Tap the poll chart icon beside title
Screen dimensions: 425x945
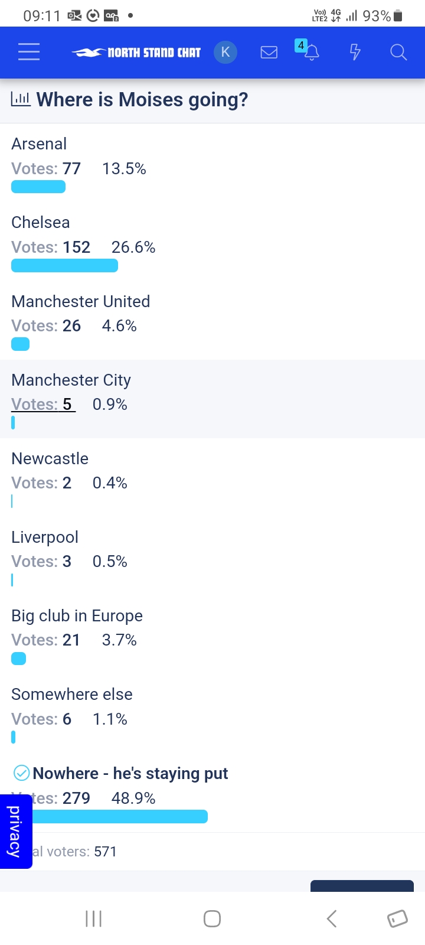point(21,99)
